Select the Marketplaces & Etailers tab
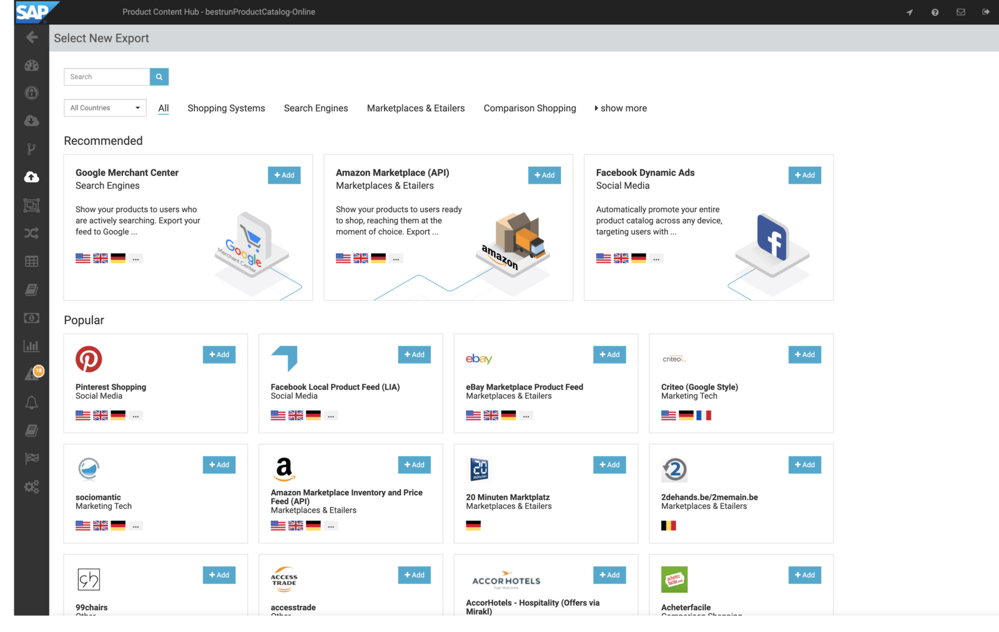The width and height of the screenshot is (999, 632). [415, 109]
